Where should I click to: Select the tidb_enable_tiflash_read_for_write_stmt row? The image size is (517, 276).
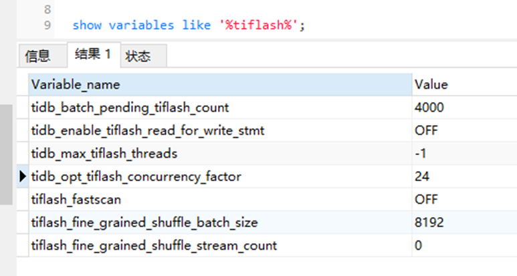point(148,130)
